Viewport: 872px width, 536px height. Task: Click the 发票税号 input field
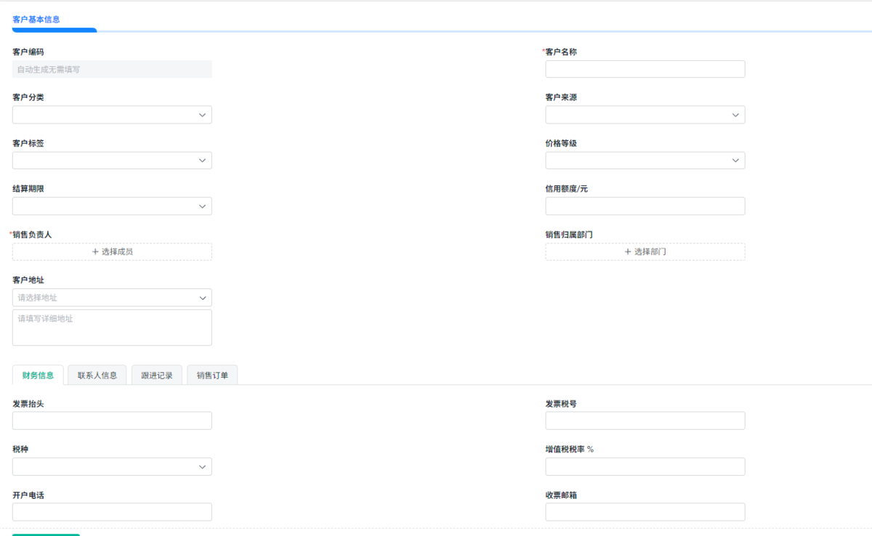(x=645, y=421)
